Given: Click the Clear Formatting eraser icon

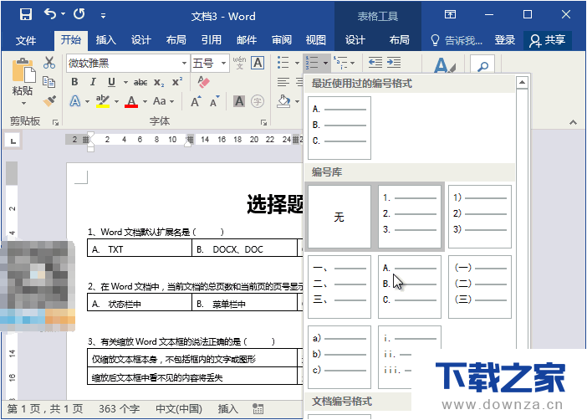Looking at the screenshot, I should point(203,82).
